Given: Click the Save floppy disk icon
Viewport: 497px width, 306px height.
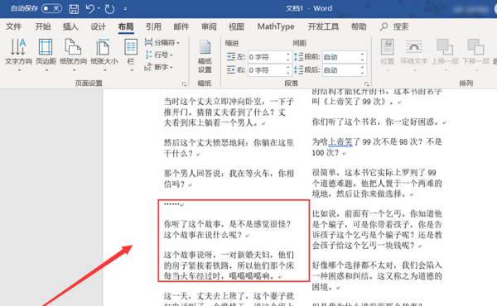Looking at the screenshot, I should tap(74, 9).
